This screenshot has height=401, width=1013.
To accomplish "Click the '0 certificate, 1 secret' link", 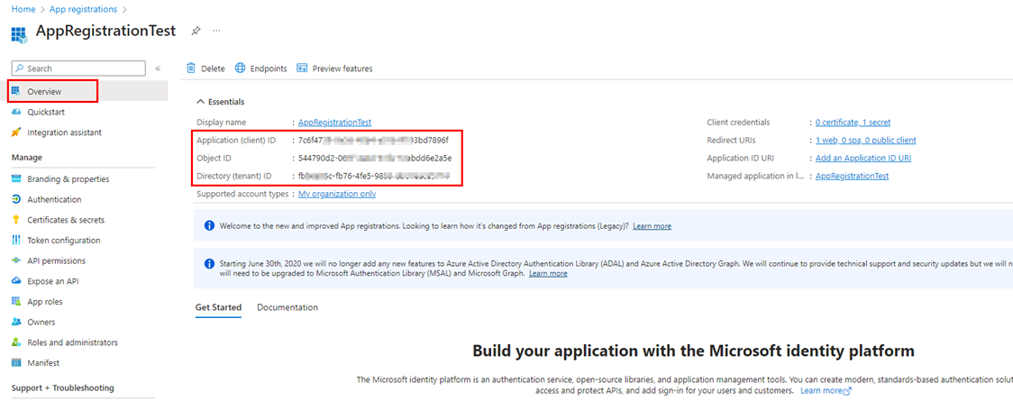I will coord(853,123).
